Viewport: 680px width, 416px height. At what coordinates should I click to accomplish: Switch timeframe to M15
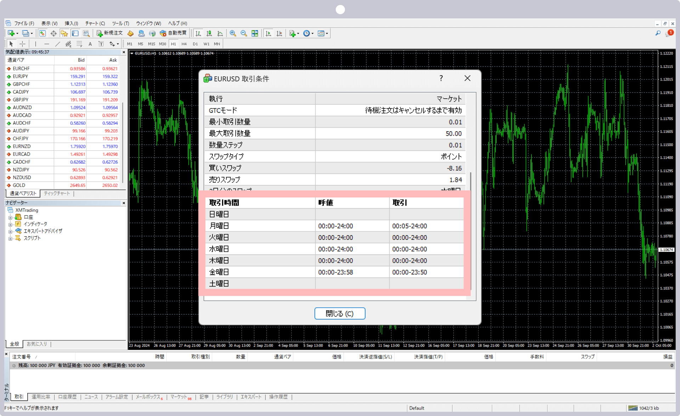pos(152,44)
